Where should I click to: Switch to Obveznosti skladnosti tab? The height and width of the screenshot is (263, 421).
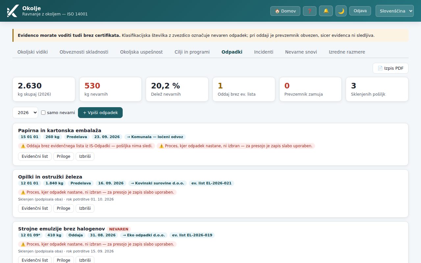point(84,52)
